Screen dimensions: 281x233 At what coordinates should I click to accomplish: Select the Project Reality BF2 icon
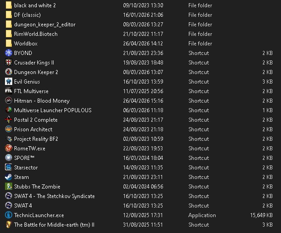[9, 139]
